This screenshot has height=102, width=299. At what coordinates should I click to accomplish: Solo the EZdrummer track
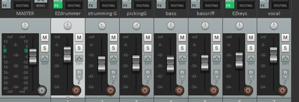point(79,48)
